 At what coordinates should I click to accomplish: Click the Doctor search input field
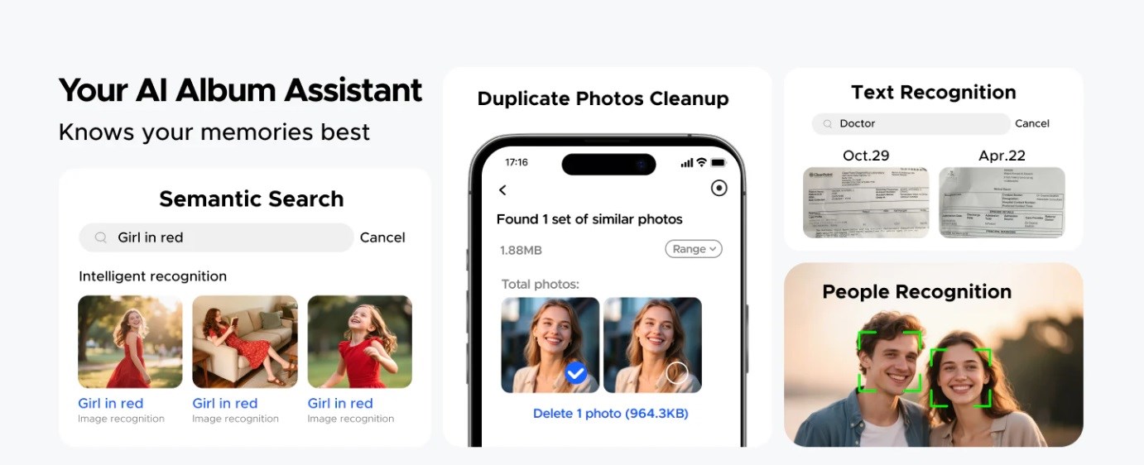pyautogui.click(x=911, y=124)
